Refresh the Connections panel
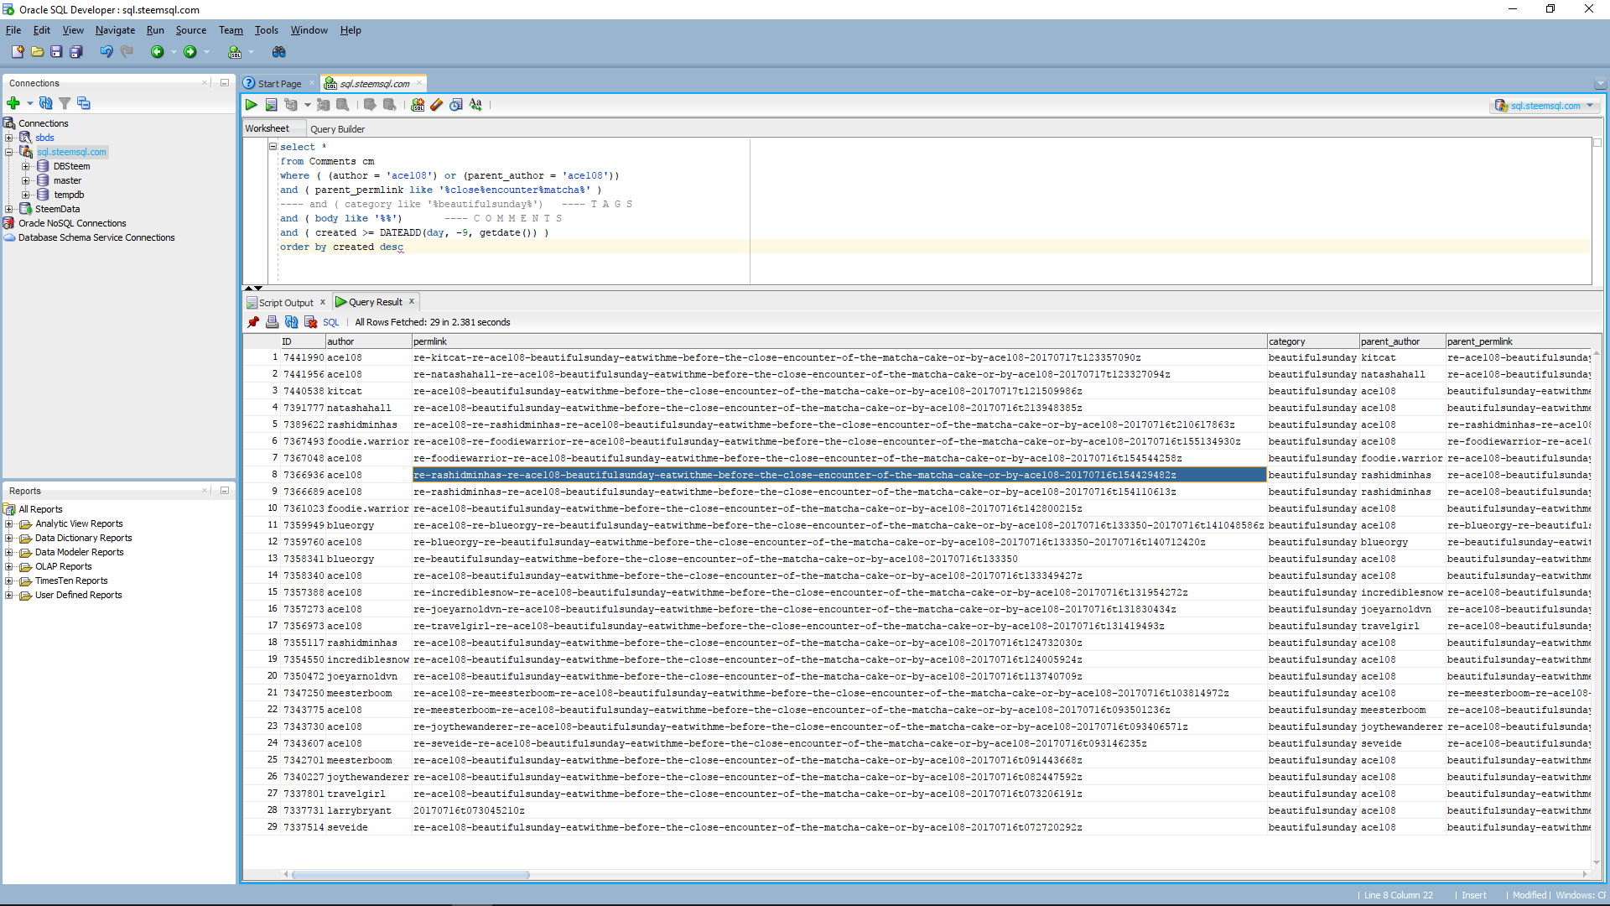The image size is (1610, 906). click(x=46, y=103)
